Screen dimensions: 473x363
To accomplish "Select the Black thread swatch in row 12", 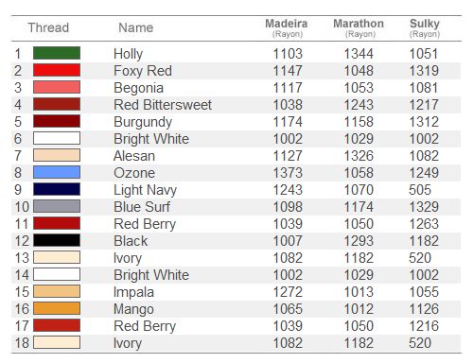I will click(57, 240).
